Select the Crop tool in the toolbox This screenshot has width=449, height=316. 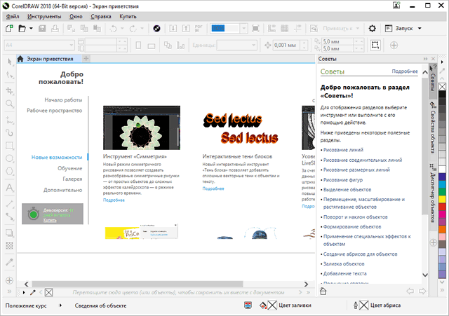(10, 90)
